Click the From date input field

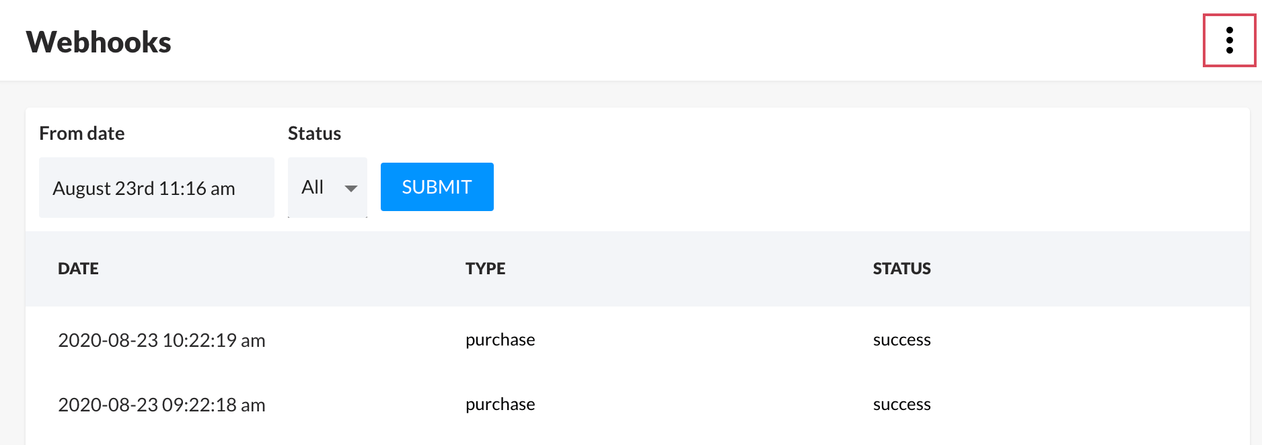click(156, 188)
